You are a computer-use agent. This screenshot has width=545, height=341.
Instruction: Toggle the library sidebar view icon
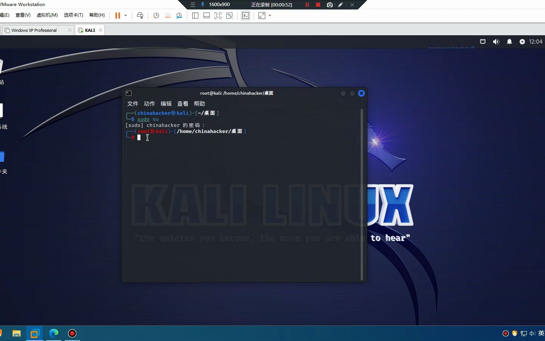[x=195, y=16]
